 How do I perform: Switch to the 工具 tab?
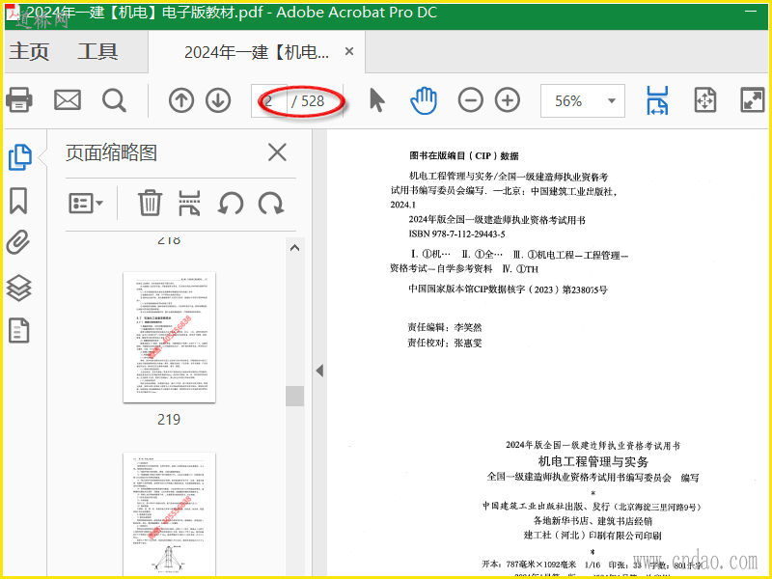tap(97, 51)
